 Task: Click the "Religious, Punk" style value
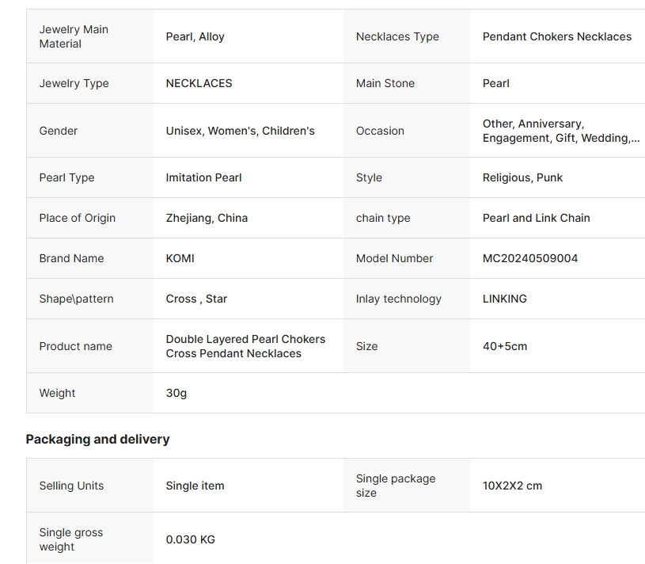522,177
